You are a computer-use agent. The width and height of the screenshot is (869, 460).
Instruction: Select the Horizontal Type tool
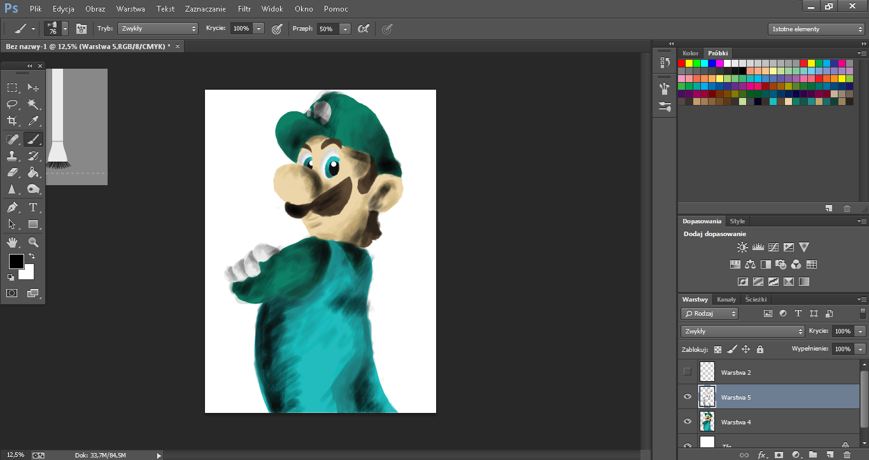click(34, 207)
